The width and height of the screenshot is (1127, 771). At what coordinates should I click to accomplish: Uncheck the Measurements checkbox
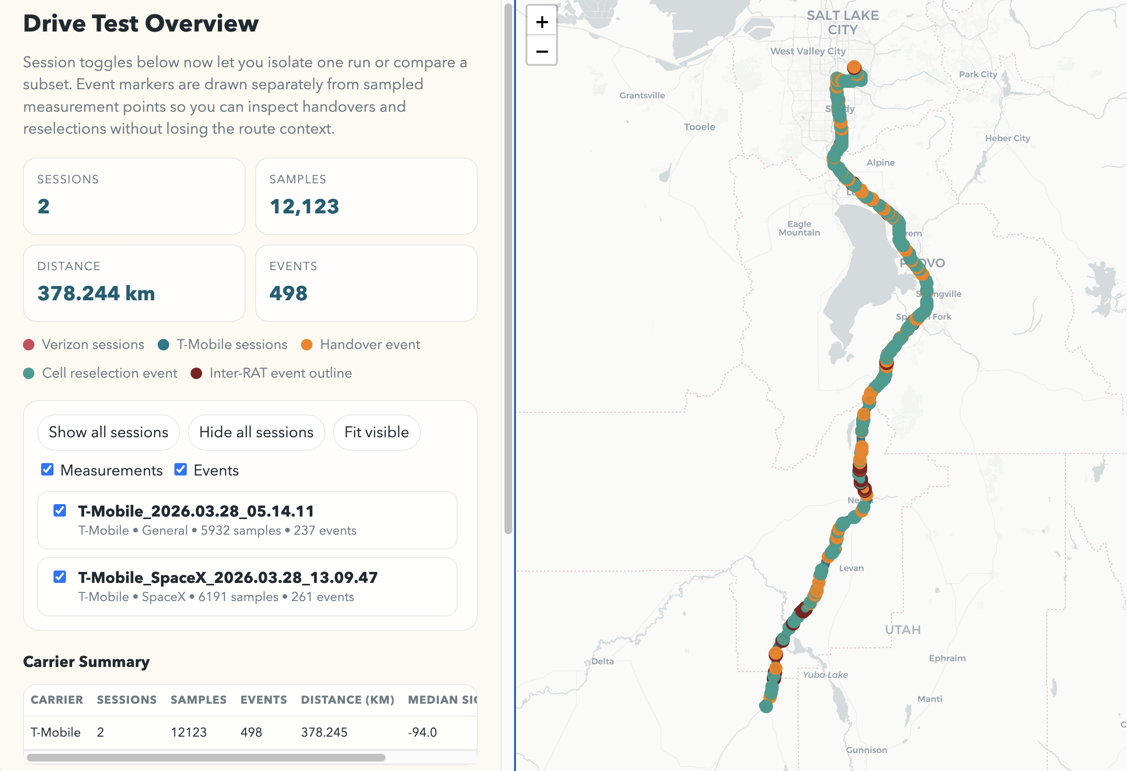pos(47,470)
